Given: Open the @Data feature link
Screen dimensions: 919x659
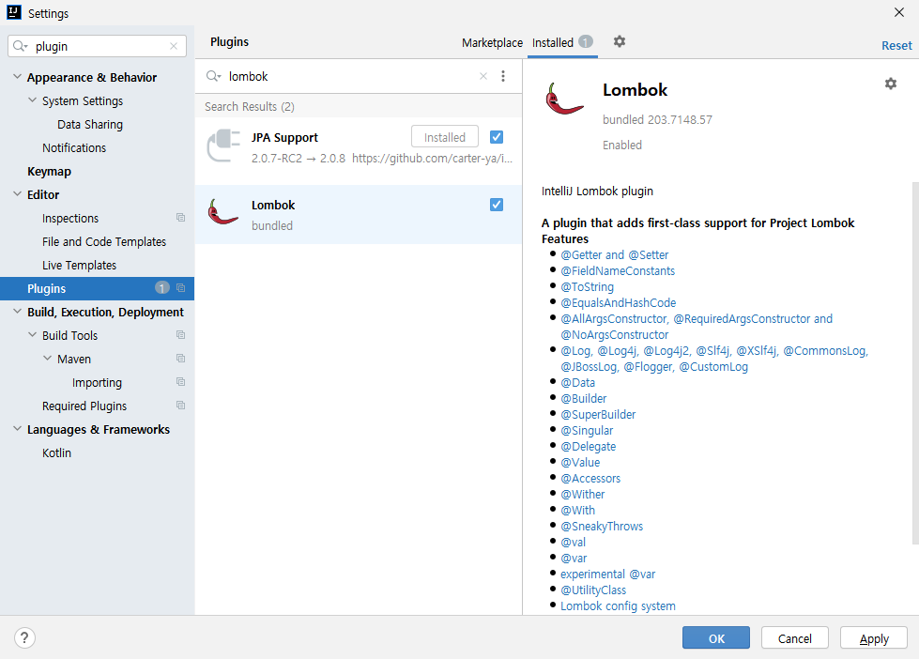Looking at the screenshot, I should [x=578, y=383].
